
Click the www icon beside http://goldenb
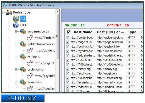coord(30,50)
